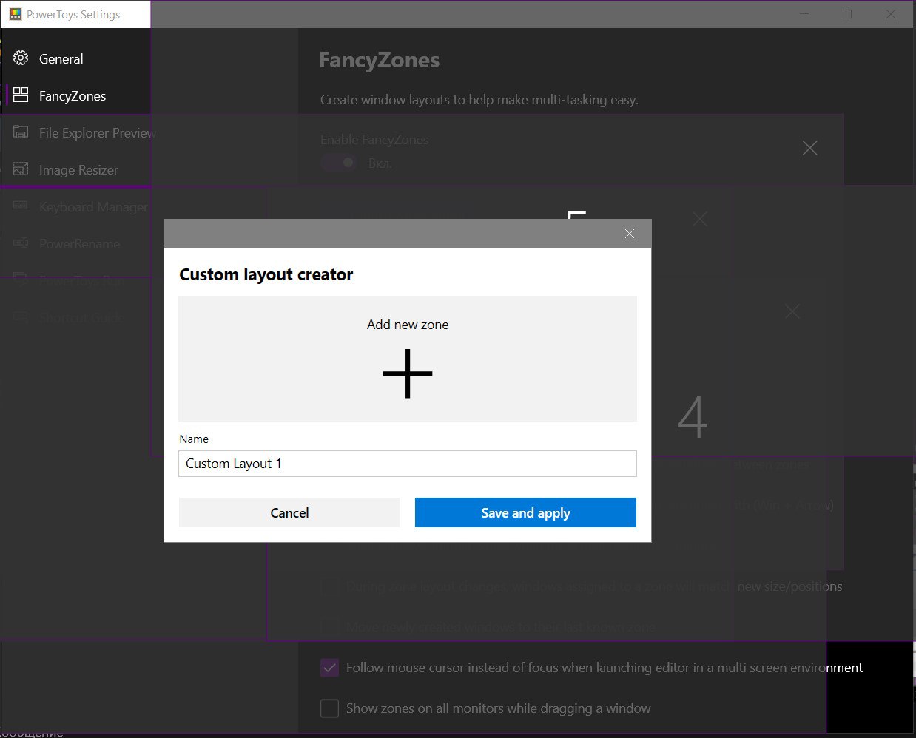Click the Custom Layout 1 name field

[408, 464]
